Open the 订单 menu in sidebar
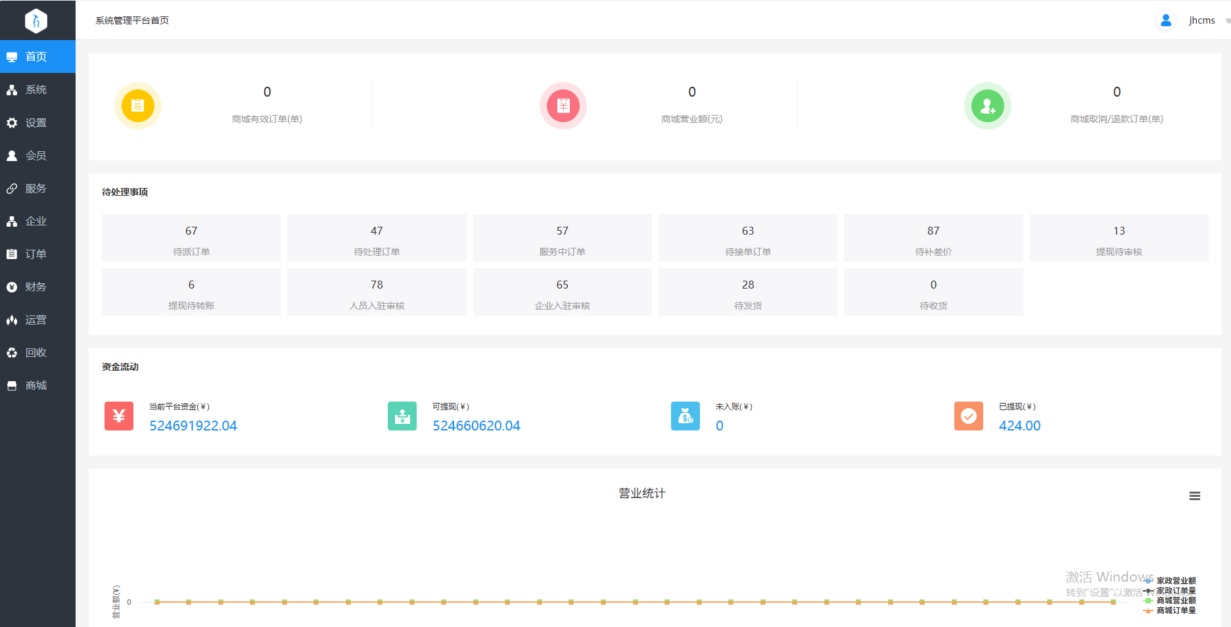Image resolution: width=1231 pixels, height=627 pixels. coord(36,254)
